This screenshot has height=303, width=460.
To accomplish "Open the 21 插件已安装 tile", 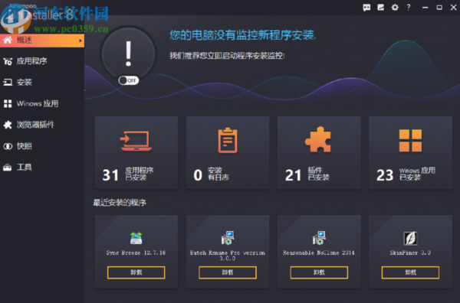I will 319,152.
